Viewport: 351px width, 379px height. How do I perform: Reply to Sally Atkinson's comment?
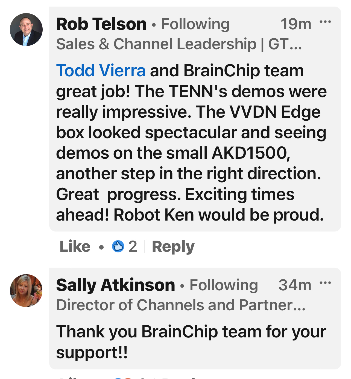(x=179, y=378)
